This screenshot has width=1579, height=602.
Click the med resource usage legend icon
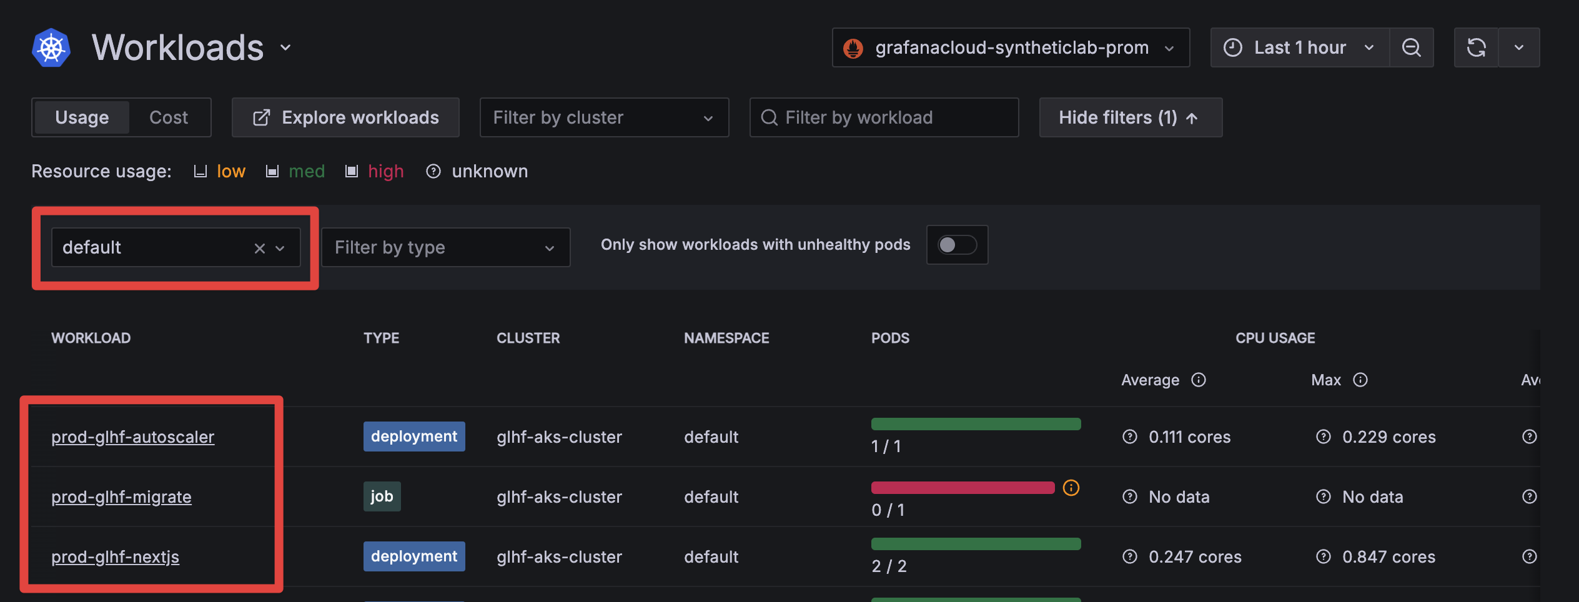[272, 171]
